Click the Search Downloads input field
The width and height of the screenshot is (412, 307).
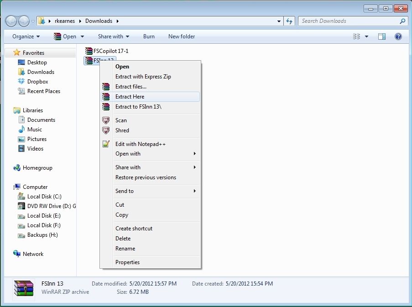pos(349,21)
